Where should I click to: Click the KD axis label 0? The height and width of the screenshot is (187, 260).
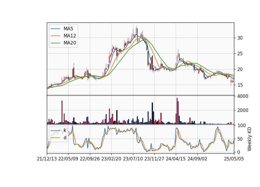pyautogui.click(x=239, y=152)
